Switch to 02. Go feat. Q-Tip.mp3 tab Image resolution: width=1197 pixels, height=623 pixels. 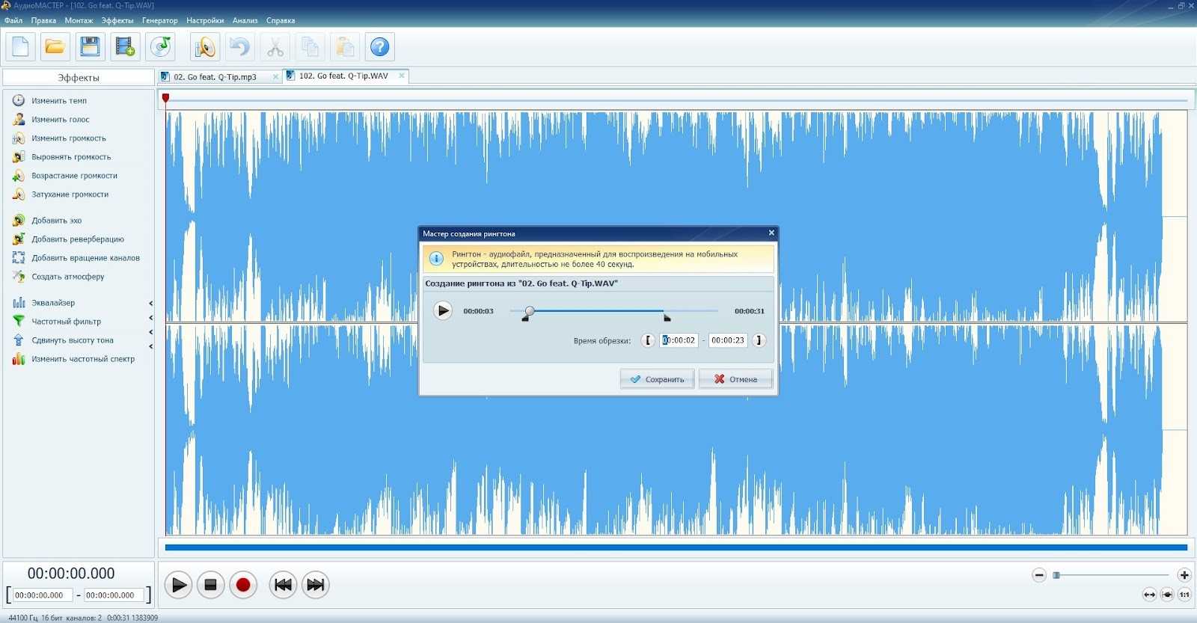pos(215,77)
